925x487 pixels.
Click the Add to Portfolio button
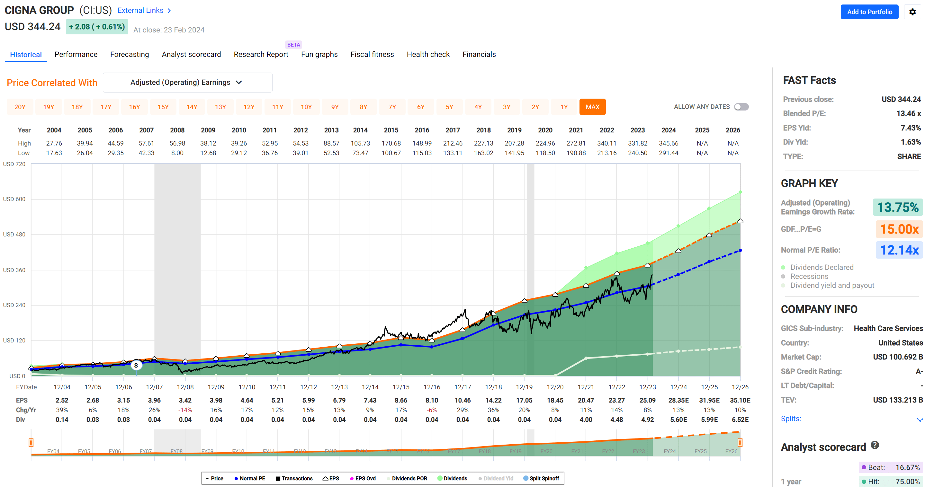pos(869,12)
